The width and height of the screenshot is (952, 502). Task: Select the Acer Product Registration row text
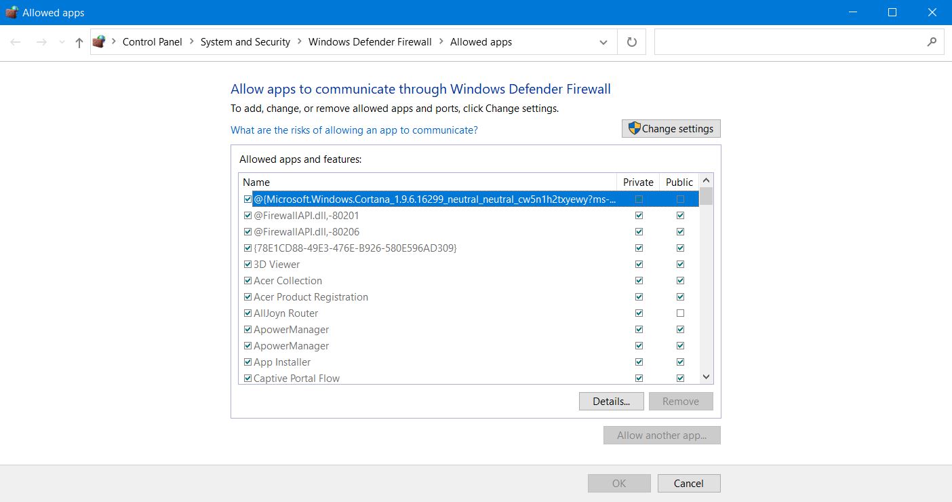(x=311, y=297)
